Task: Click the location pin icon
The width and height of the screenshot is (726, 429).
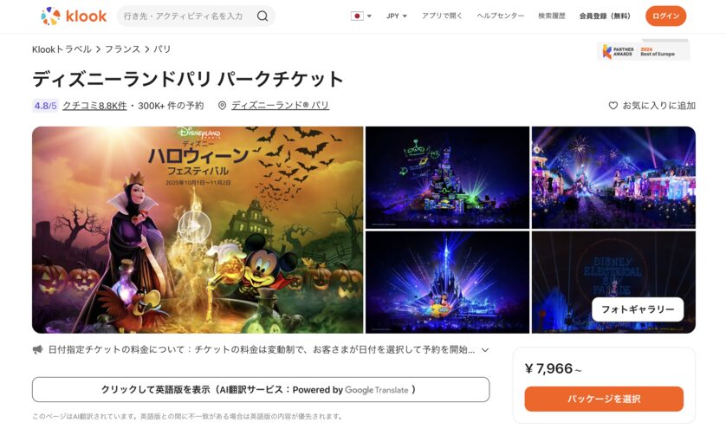Action: click(223, 106)
